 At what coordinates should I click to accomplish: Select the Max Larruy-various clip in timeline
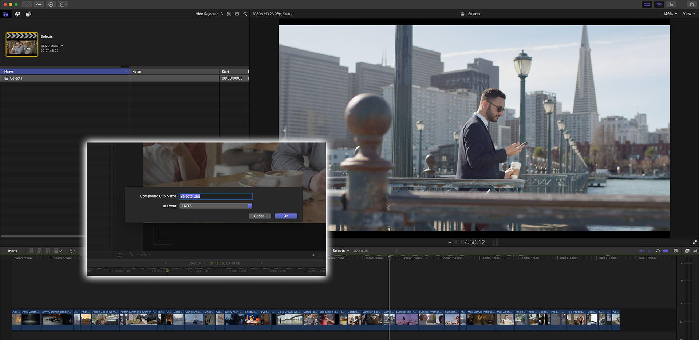(x=482, y=319)
